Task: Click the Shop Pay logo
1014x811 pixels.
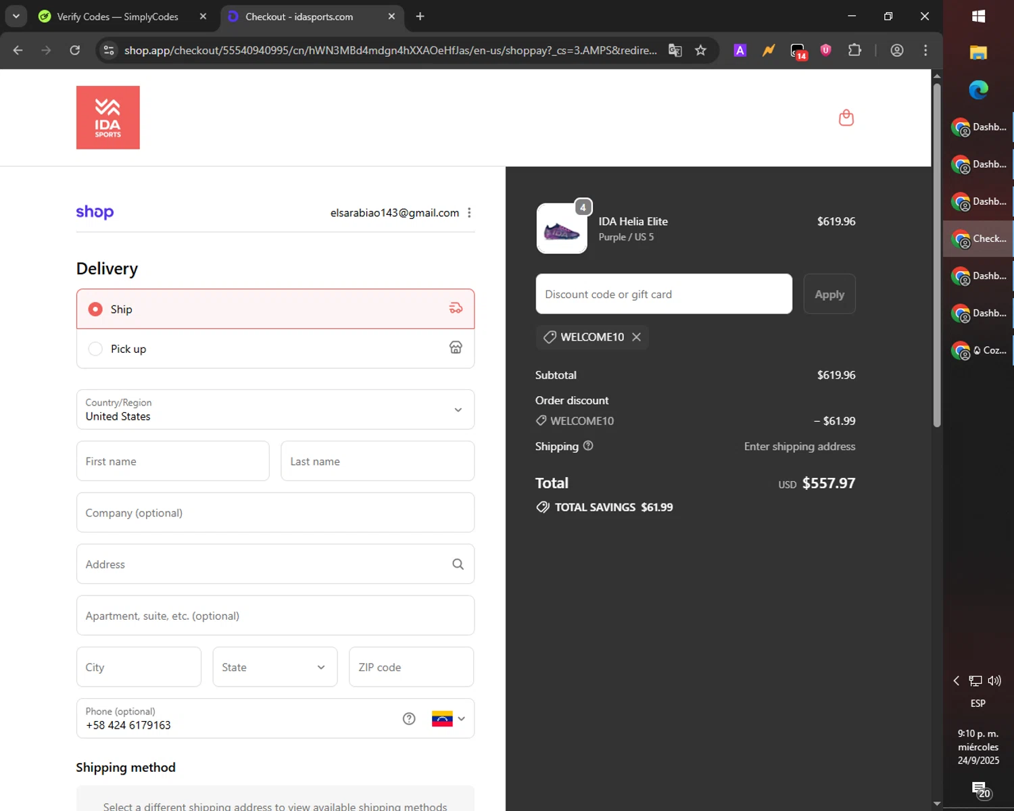Action: pyautogui.click(x=95, y=212)
